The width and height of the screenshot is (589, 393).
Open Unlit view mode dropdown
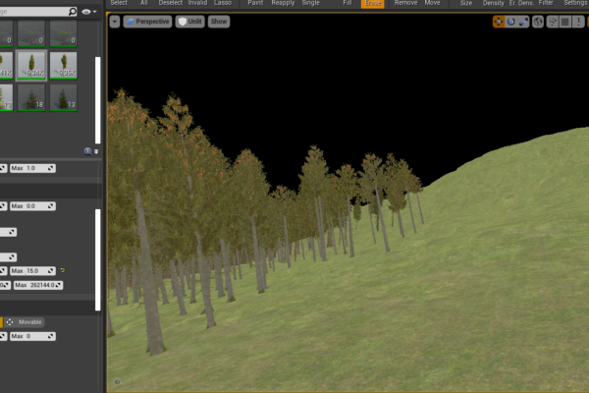190,22
